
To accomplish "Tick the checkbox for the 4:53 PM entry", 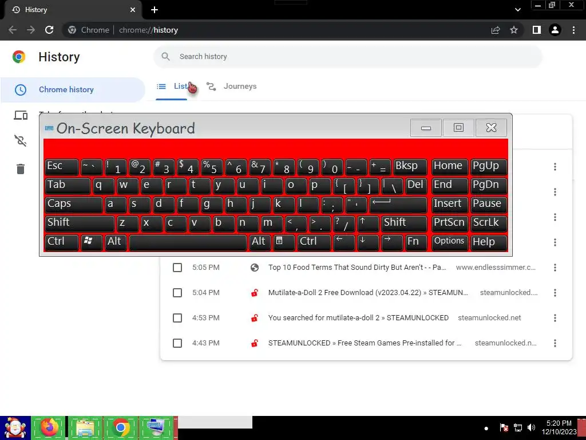I will pyautogui.click(x=177, y=318).
